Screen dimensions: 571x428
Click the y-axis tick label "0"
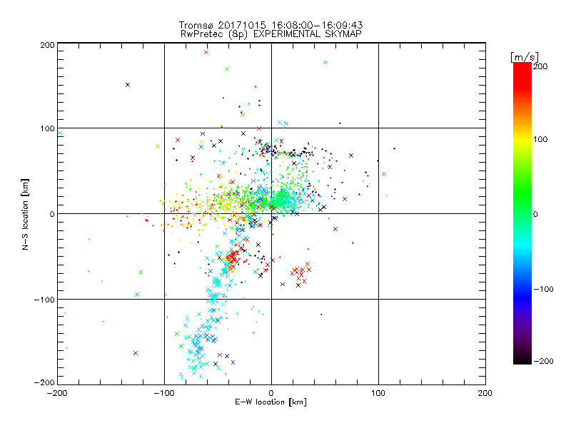52,214
